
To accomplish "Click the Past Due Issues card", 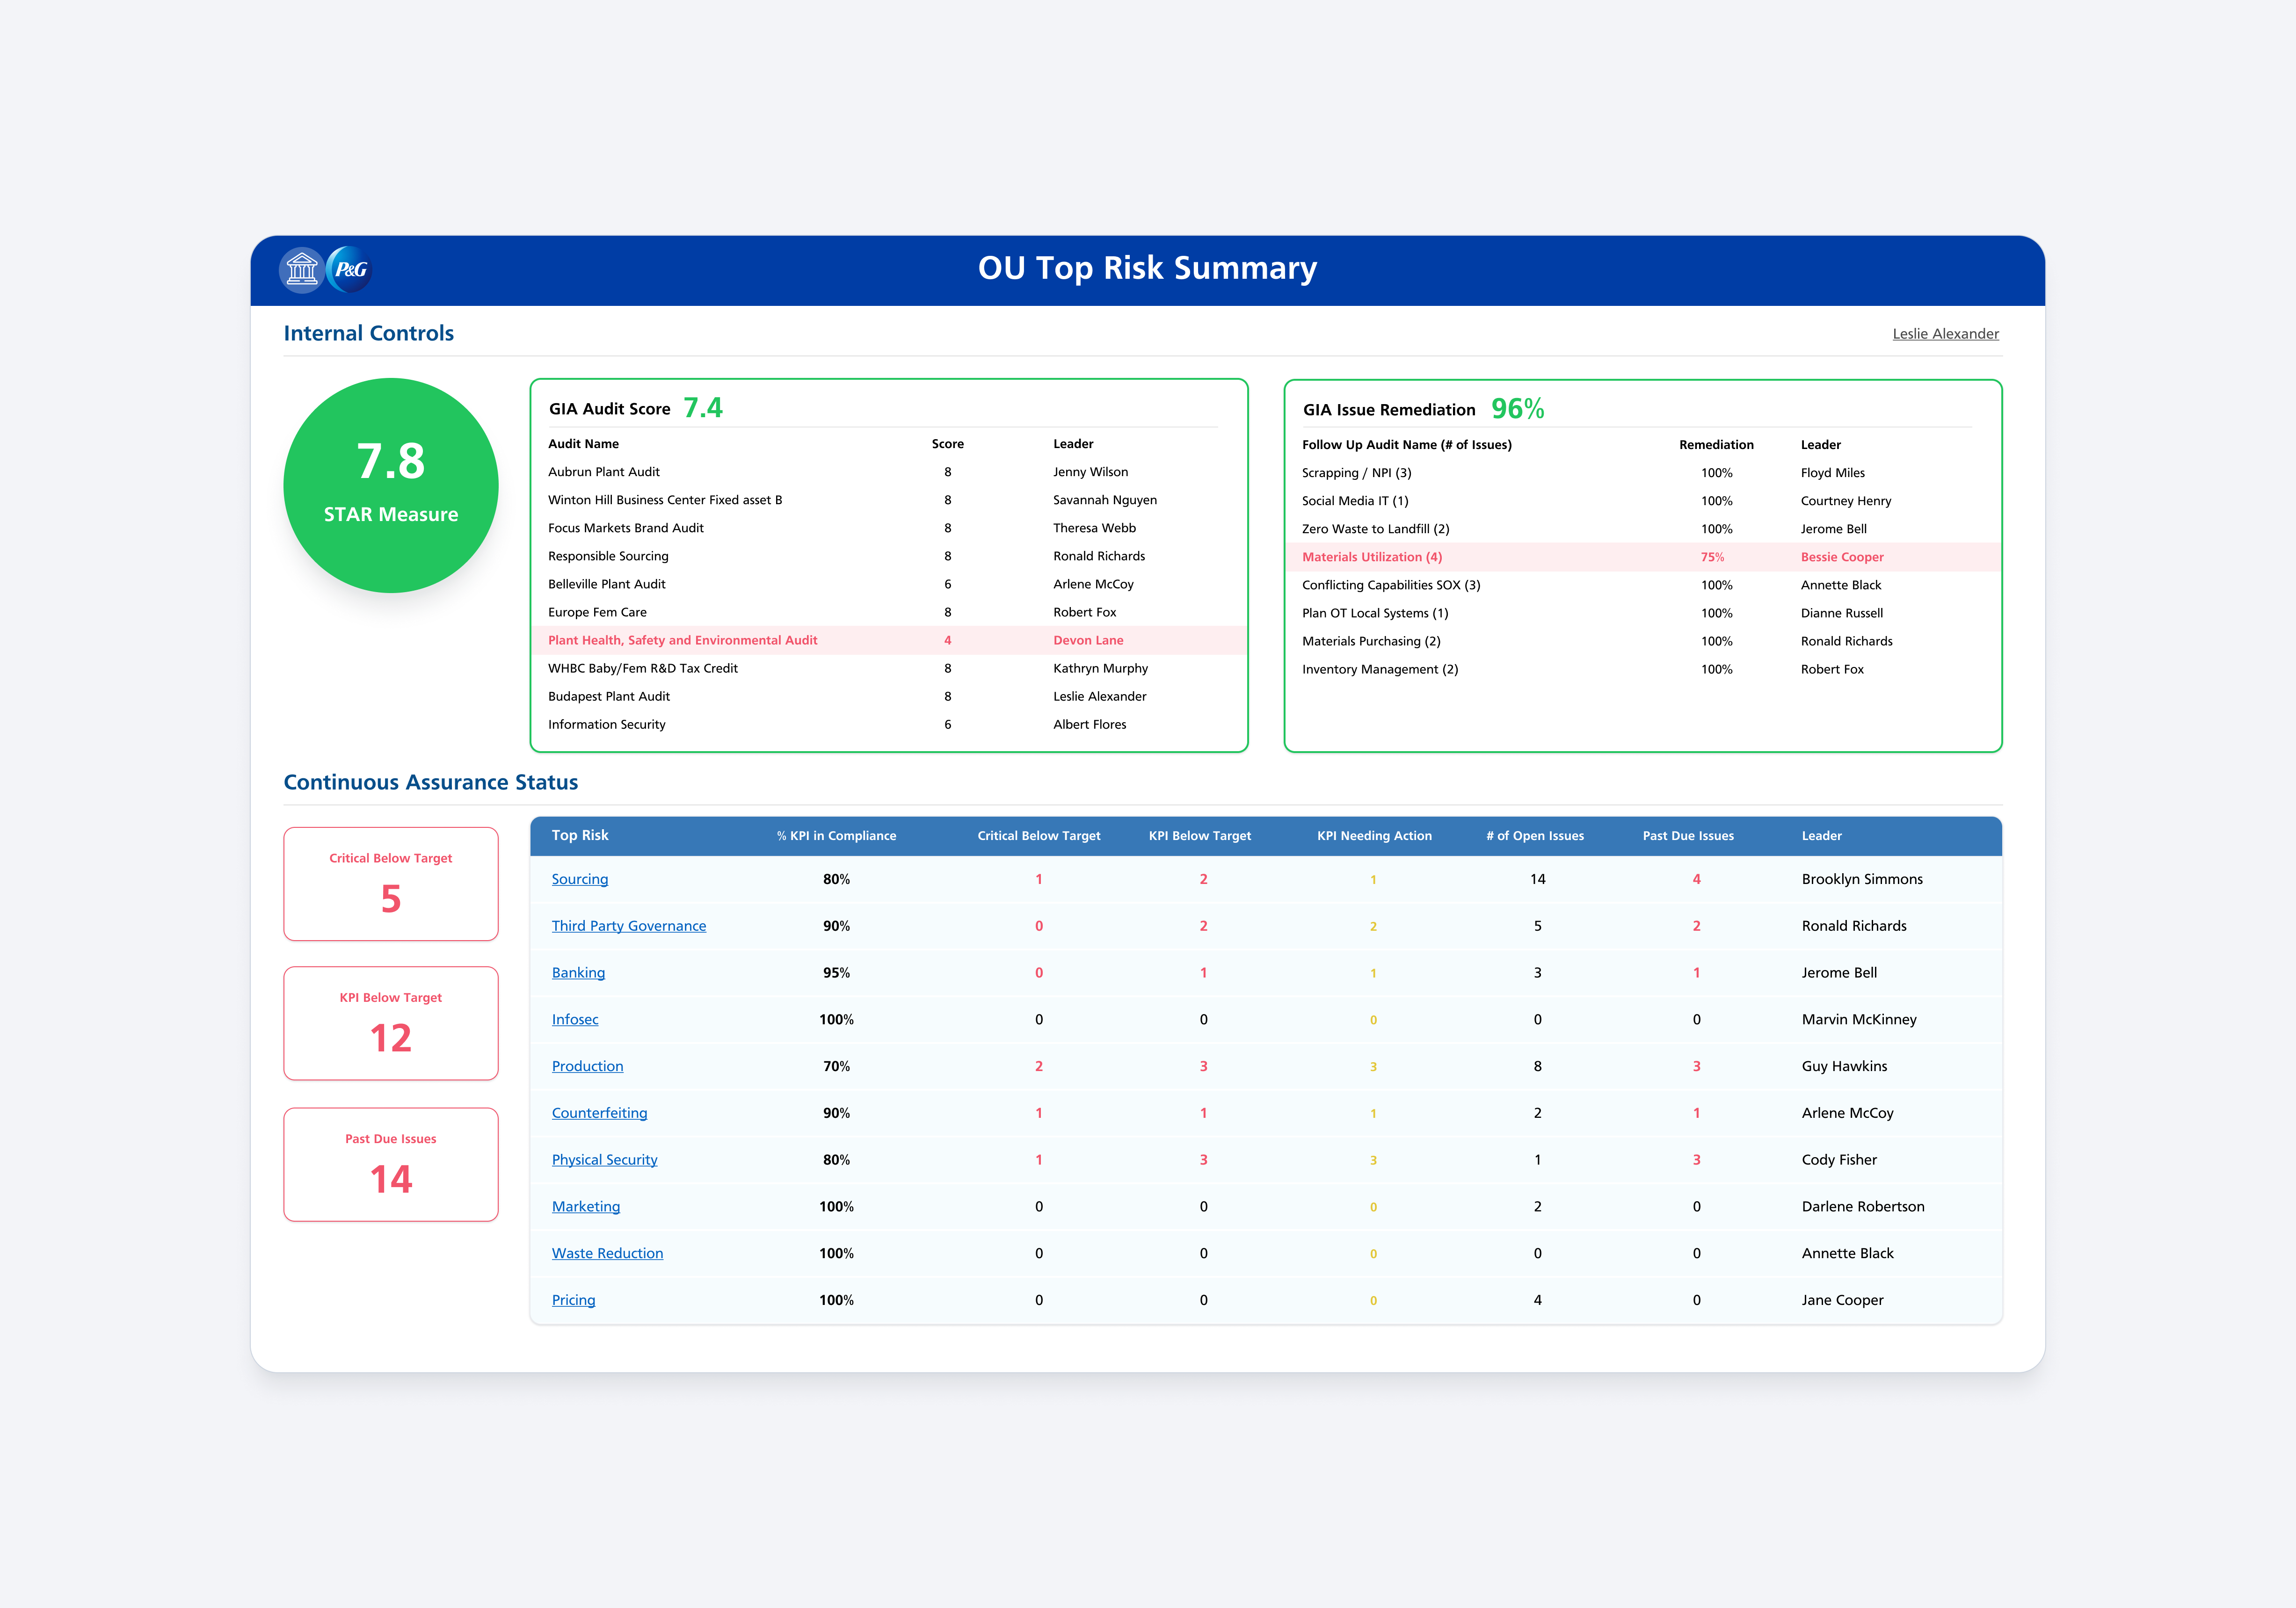I will click(390, 1164).
